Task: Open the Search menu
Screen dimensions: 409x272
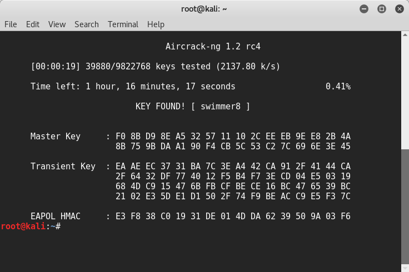Action: (87, 24)
